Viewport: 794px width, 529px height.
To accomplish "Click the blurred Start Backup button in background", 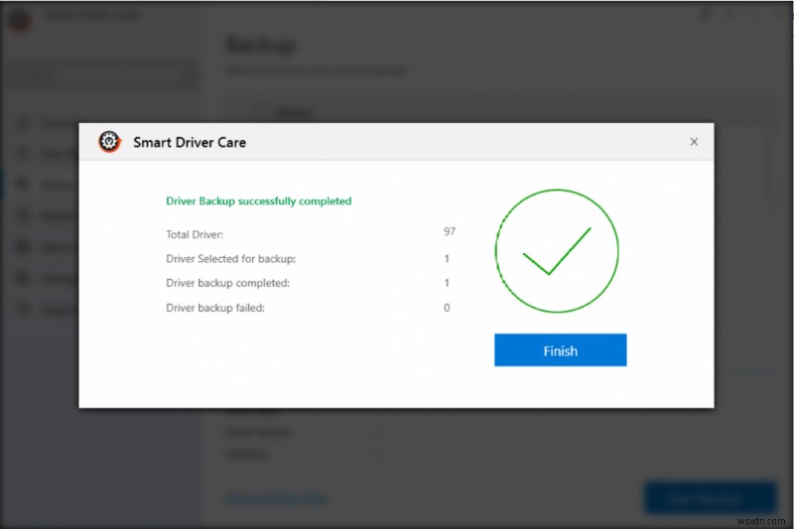I will coord(711,497).
